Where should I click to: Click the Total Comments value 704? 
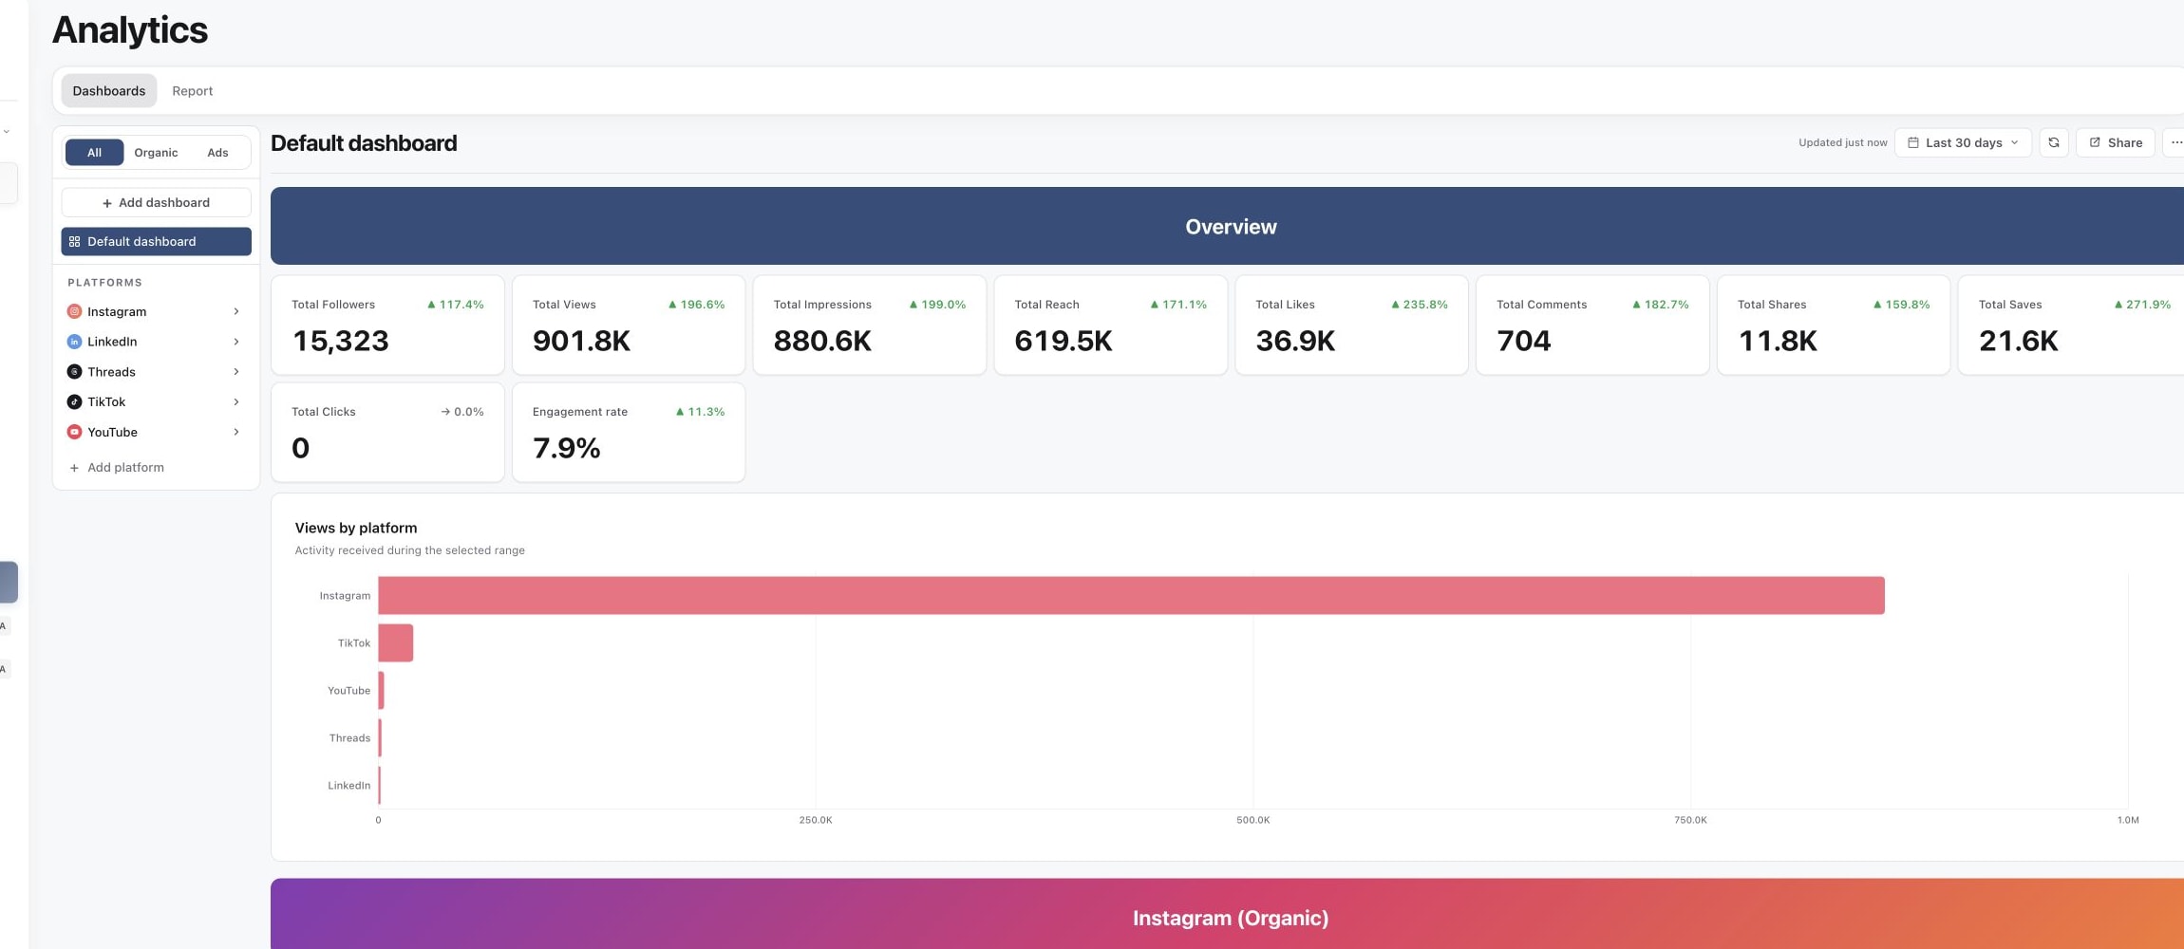click(x=1524, y=342)
